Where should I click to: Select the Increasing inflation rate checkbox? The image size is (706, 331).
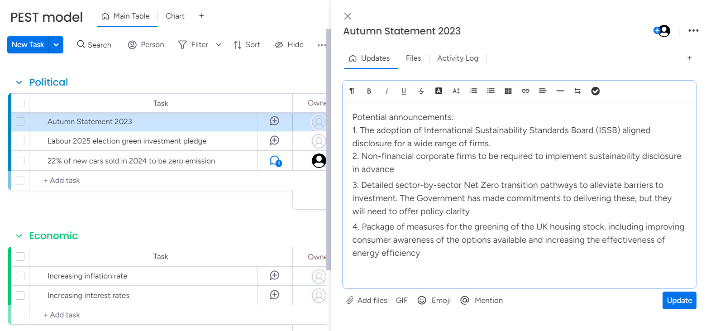click(x=20, y=276)
